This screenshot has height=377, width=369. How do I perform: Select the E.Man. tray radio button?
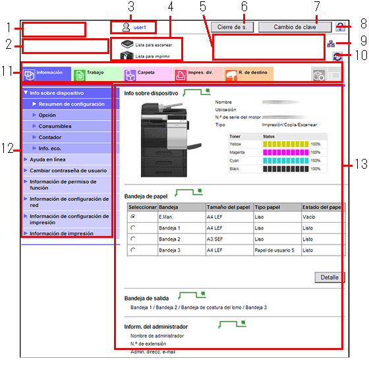[x=133, y=217]
